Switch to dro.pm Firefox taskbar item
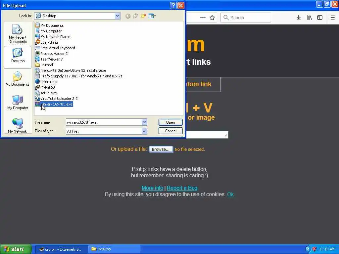The width and height of the screenshot is (339, 254). [61, 249]
